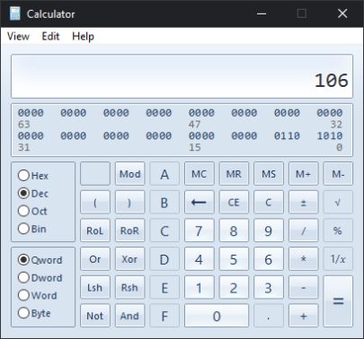
Task: Click the hex digit D key
Action: [x=164, y=259]
